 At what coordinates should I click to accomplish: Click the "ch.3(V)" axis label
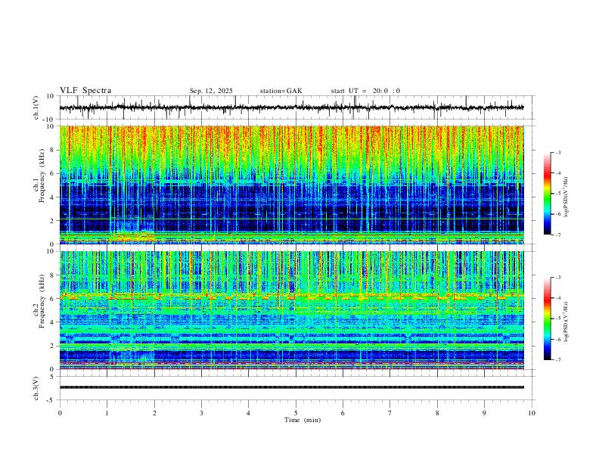pyautogui.click(x=36, y=388)
